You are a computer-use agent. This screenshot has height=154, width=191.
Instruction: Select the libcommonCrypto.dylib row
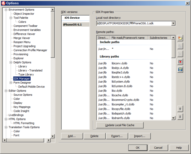coord(134,100)
